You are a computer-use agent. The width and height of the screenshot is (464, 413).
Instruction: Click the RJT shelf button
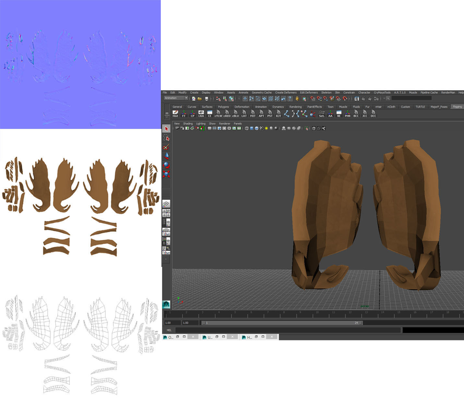tap(279, 114)
